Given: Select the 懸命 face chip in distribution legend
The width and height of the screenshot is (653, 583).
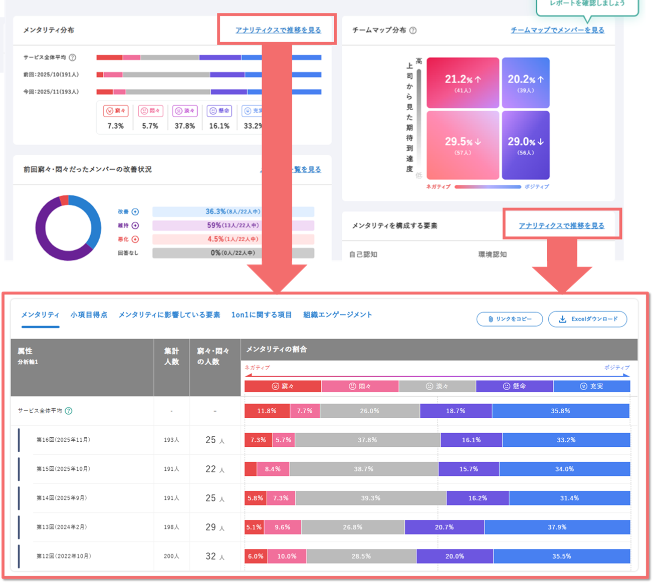Looking at the screenshot, I should tap(220, 111).
